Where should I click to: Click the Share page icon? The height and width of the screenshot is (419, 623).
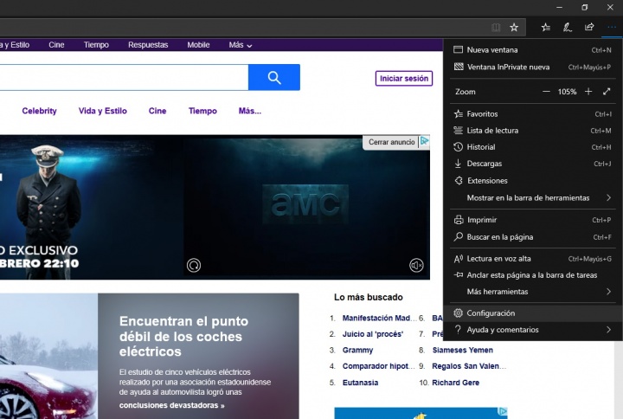(x=589, y=28)
